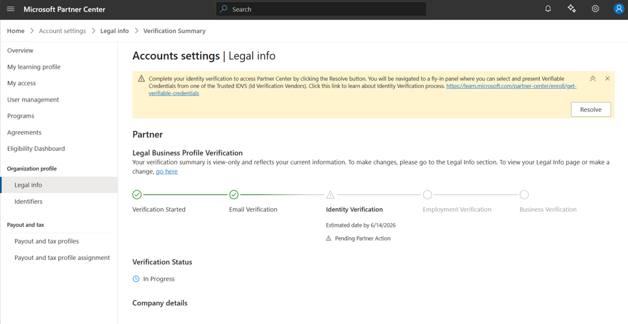628x324 pixels.
Task: Click 'Business Verification' step label
Action: (x=548, y=209)
